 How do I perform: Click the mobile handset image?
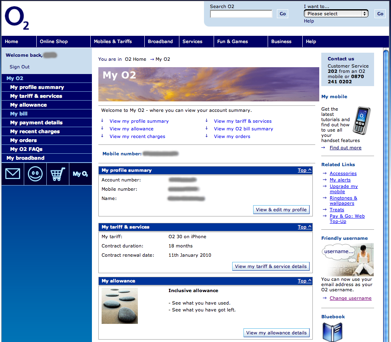coord(362,120)
